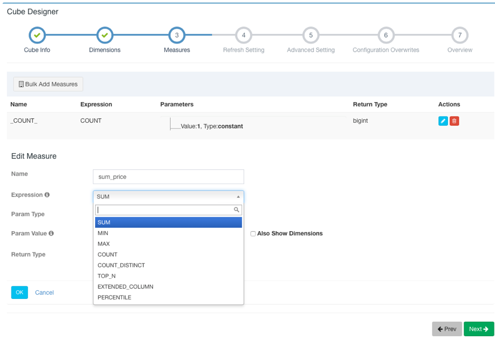Cancel editing the measure
Image resolution: width=495 pixels, height=339 pixels.
pos(44,293)
